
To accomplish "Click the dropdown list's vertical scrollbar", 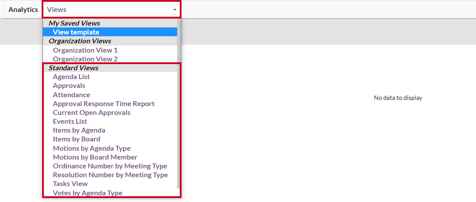I will 179,103.
